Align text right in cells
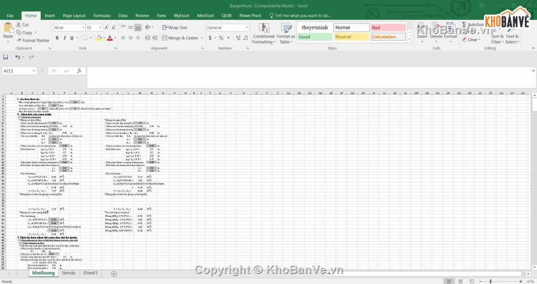 click(138, 38)
